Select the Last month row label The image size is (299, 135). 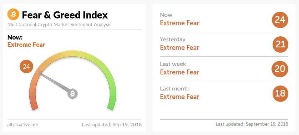pos(175,89)
